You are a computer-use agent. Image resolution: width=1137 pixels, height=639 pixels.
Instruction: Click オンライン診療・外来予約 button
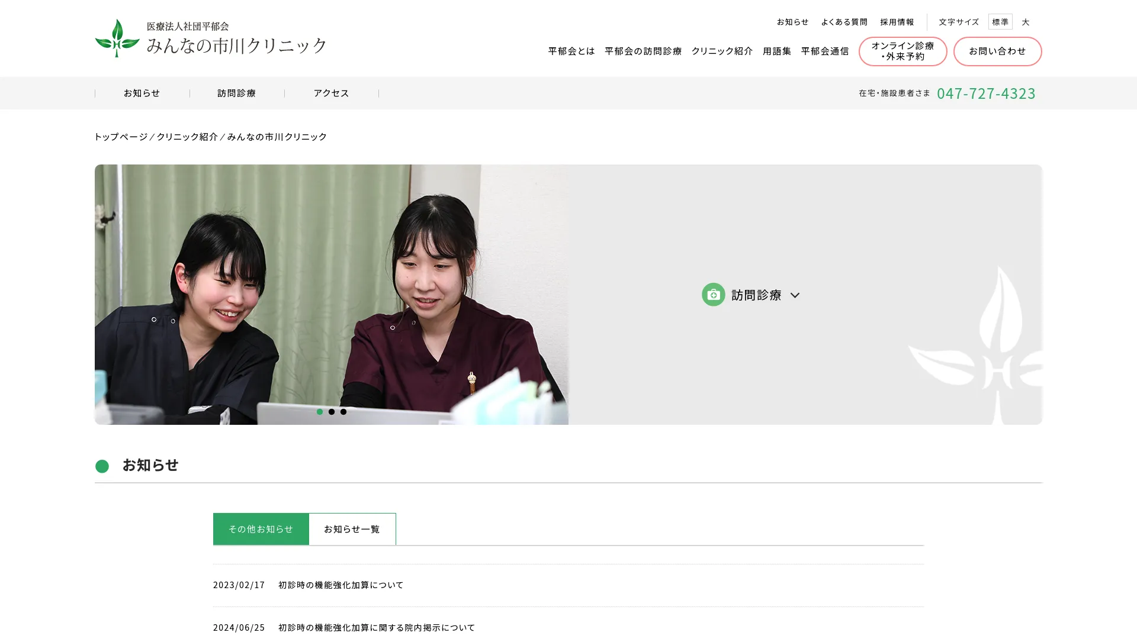tap(902, 51)
